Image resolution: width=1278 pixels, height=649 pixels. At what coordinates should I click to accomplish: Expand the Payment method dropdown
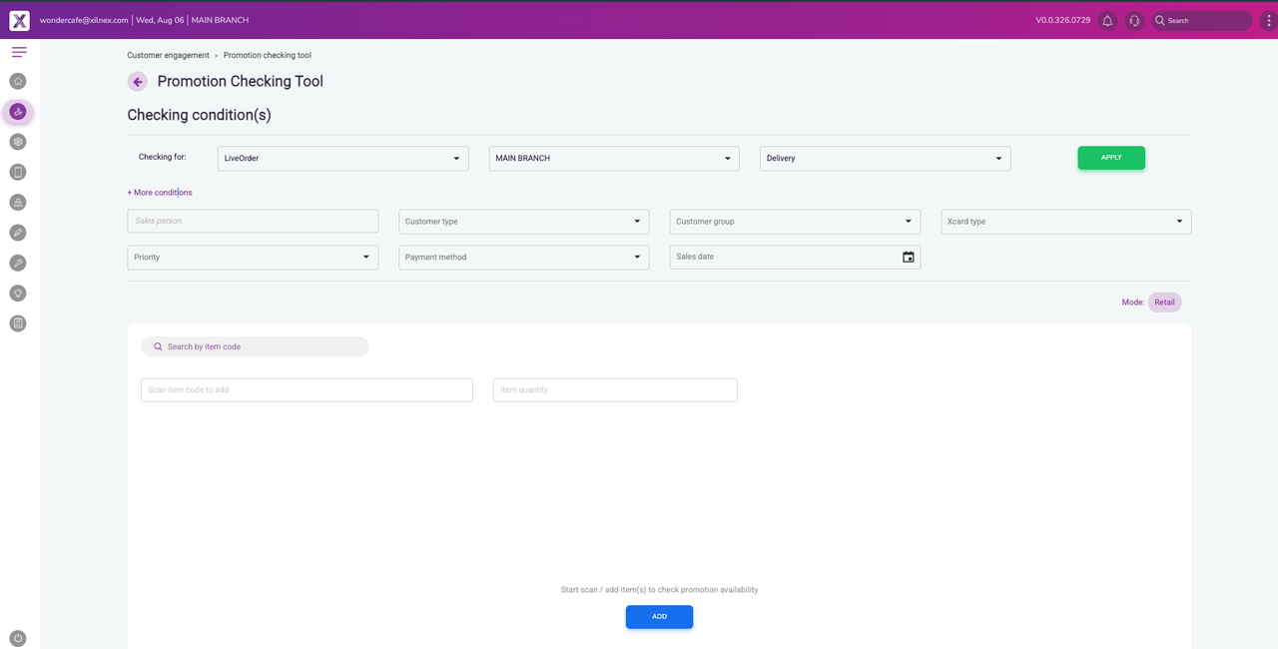tap(523, 258)
